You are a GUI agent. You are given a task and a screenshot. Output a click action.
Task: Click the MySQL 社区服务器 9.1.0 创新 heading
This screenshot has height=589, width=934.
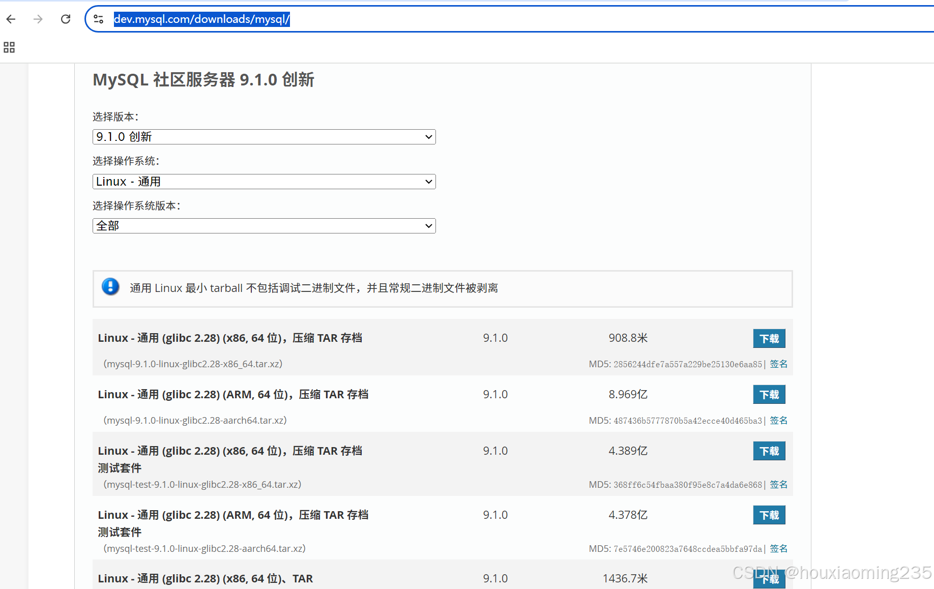(203, 80)
